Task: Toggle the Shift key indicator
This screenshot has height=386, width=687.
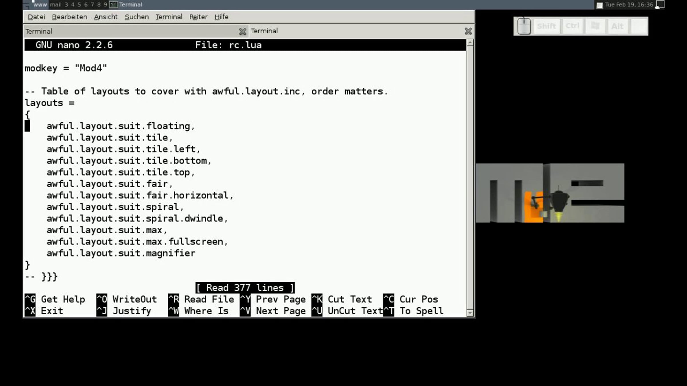Action: 546,26
